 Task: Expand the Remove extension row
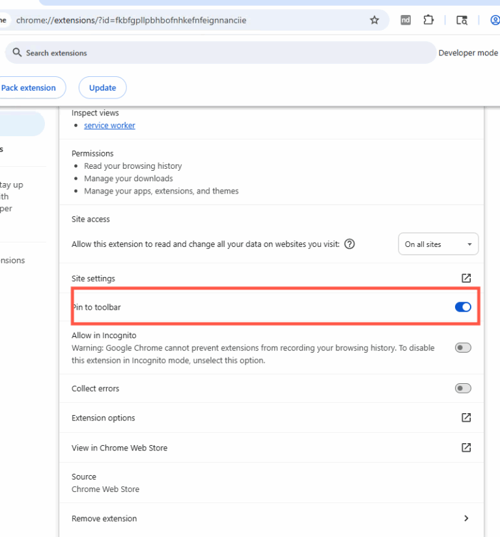pos(466,518)
